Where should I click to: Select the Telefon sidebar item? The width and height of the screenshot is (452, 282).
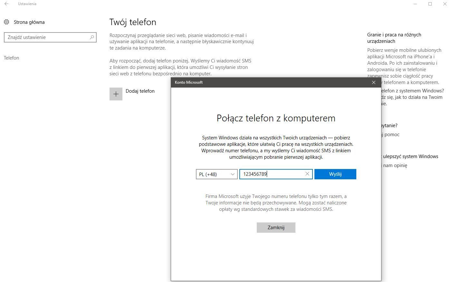12,58
